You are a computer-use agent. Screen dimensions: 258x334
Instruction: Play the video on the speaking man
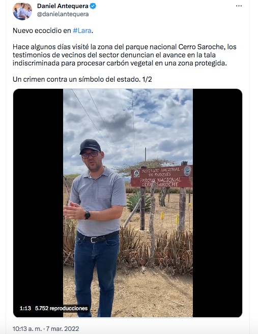click(x=128, y=203)
